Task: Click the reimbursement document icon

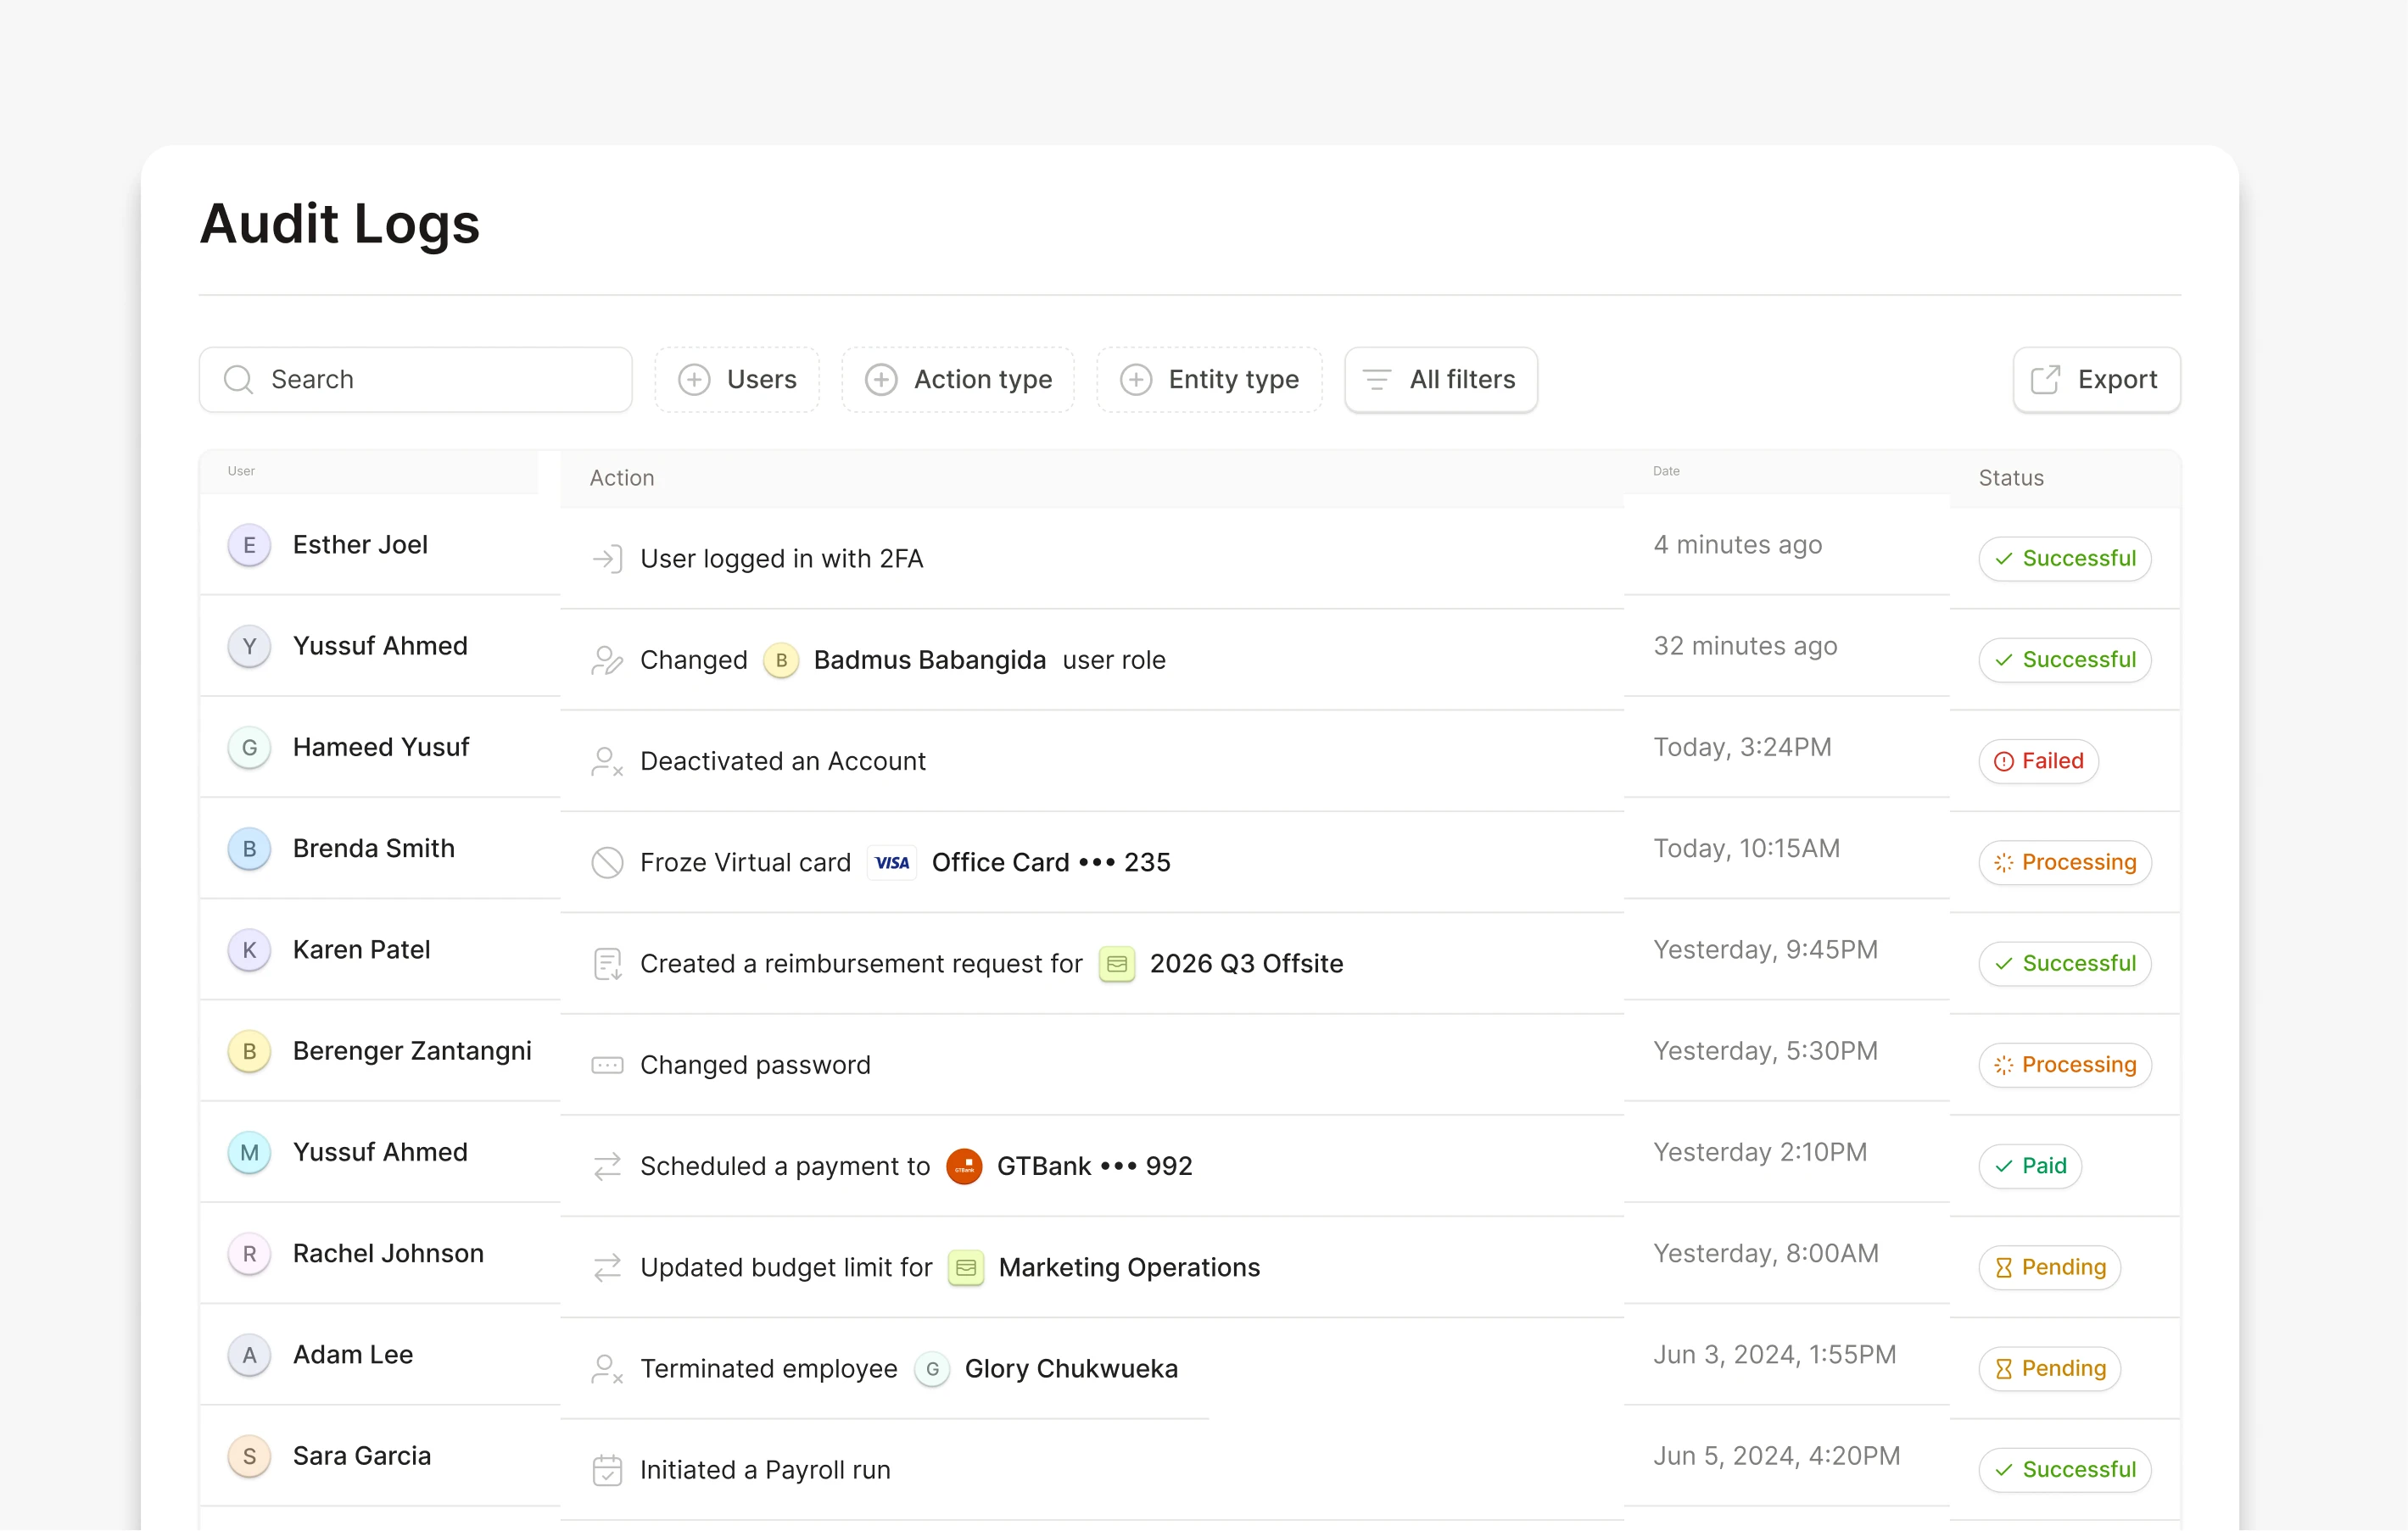Action: [x=607, y=965]
